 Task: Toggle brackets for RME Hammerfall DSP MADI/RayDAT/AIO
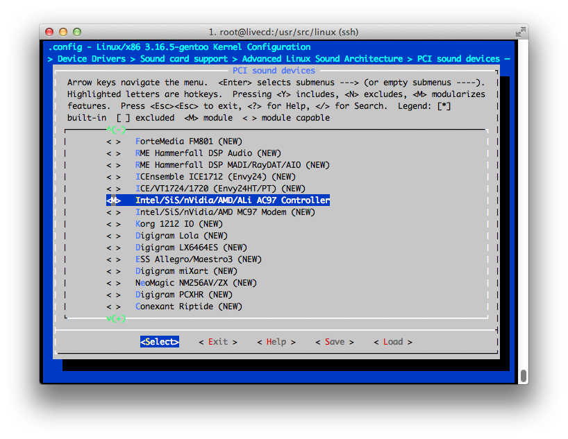tap(113, 165)
